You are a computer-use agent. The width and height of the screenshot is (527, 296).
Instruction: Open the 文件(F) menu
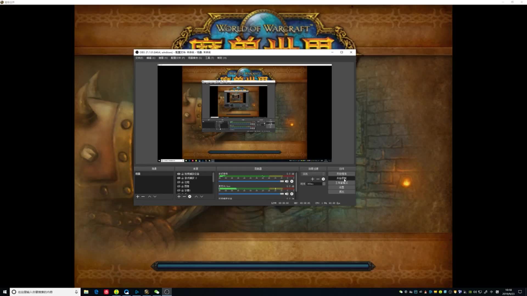[x=139, y=58]
